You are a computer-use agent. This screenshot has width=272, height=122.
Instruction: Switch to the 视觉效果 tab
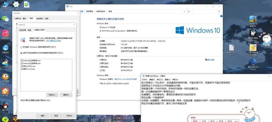tap(23, 30)
